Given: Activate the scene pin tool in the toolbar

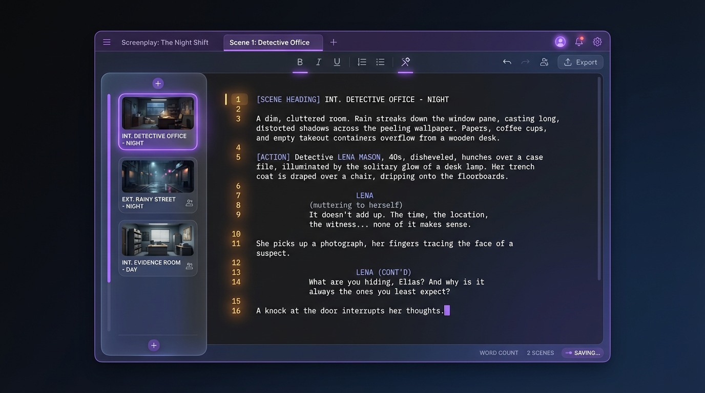Looking at the screenshot, I should (x=405, y=61).
